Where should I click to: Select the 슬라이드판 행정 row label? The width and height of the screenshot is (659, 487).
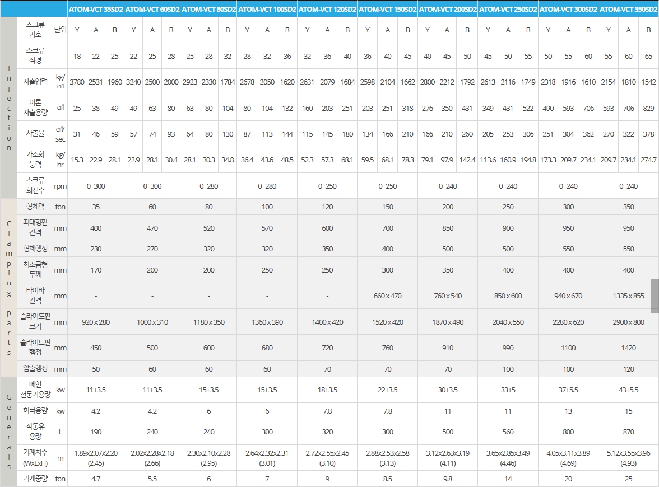pos(35,348)
